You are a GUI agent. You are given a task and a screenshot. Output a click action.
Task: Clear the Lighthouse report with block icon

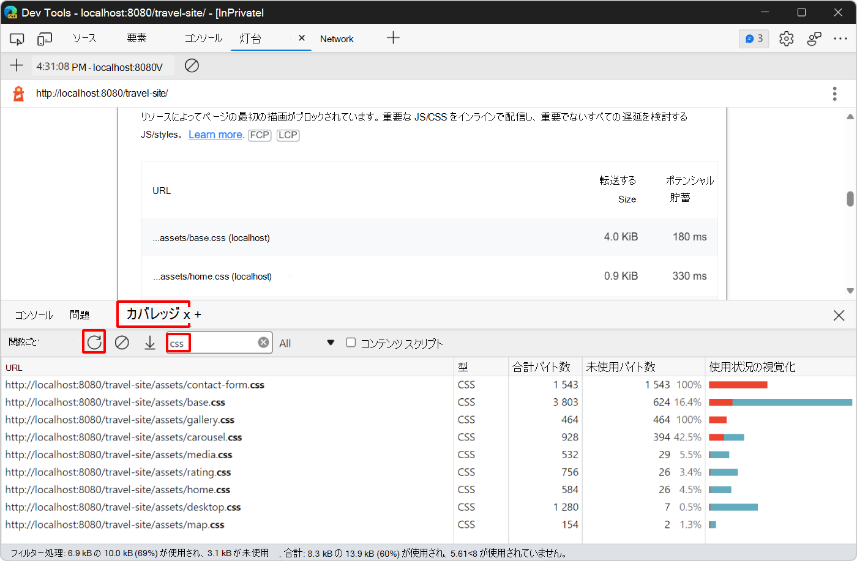192,65
